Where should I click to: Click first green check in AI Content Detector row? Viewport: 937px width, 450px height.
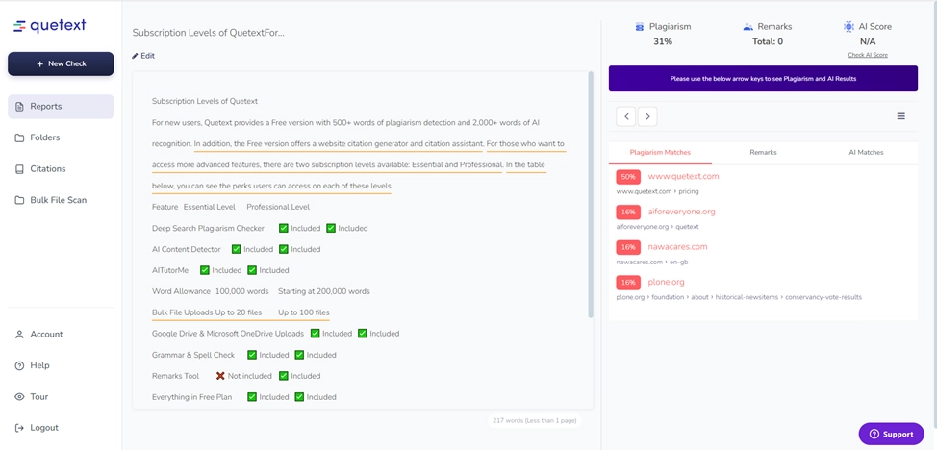pyautogui.click(x=236, y=249)
